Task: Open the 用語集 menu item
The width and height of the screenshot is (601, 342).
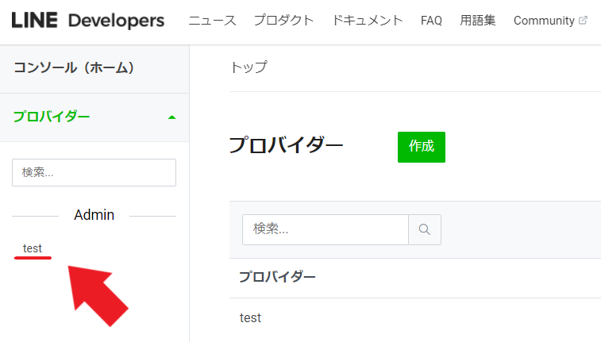Action: coord(478,21)
